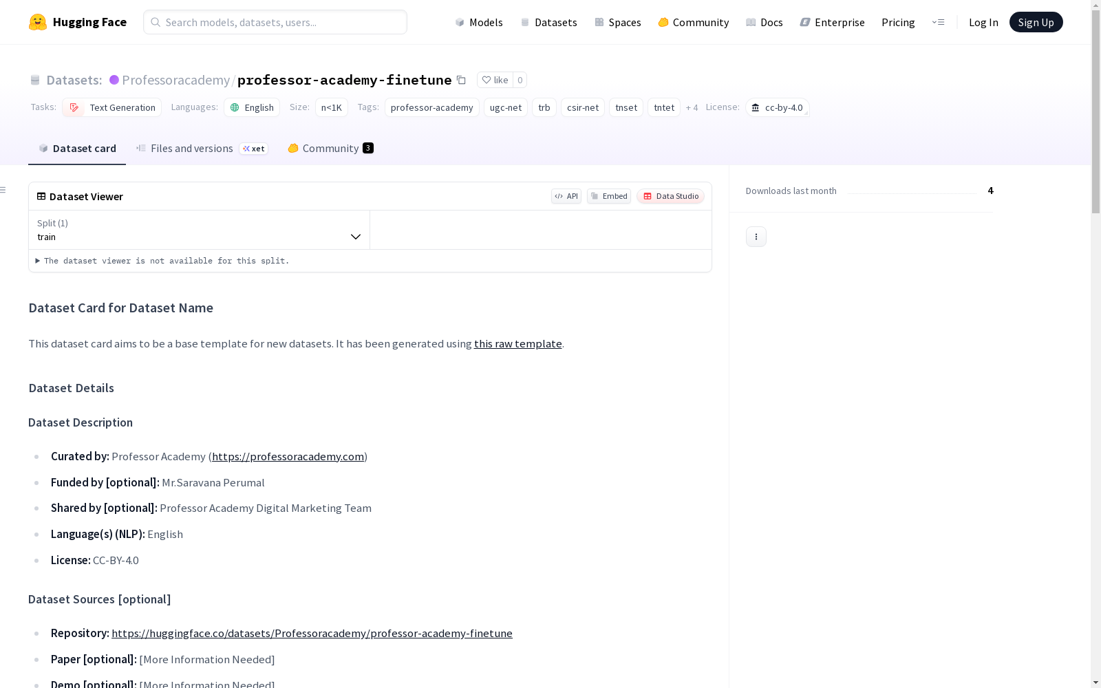Open the dataset Community tab
Screen dimensions: 1101x688
click(330, 149)
